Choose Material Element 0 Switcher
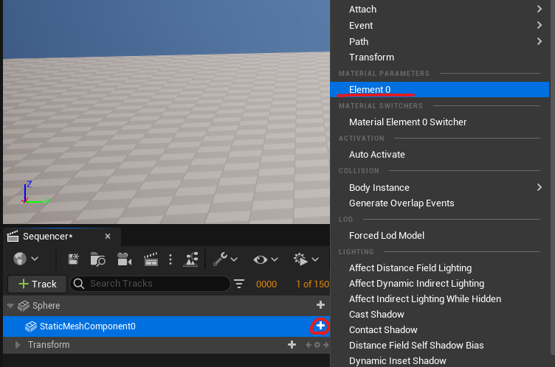 point(439,122)
